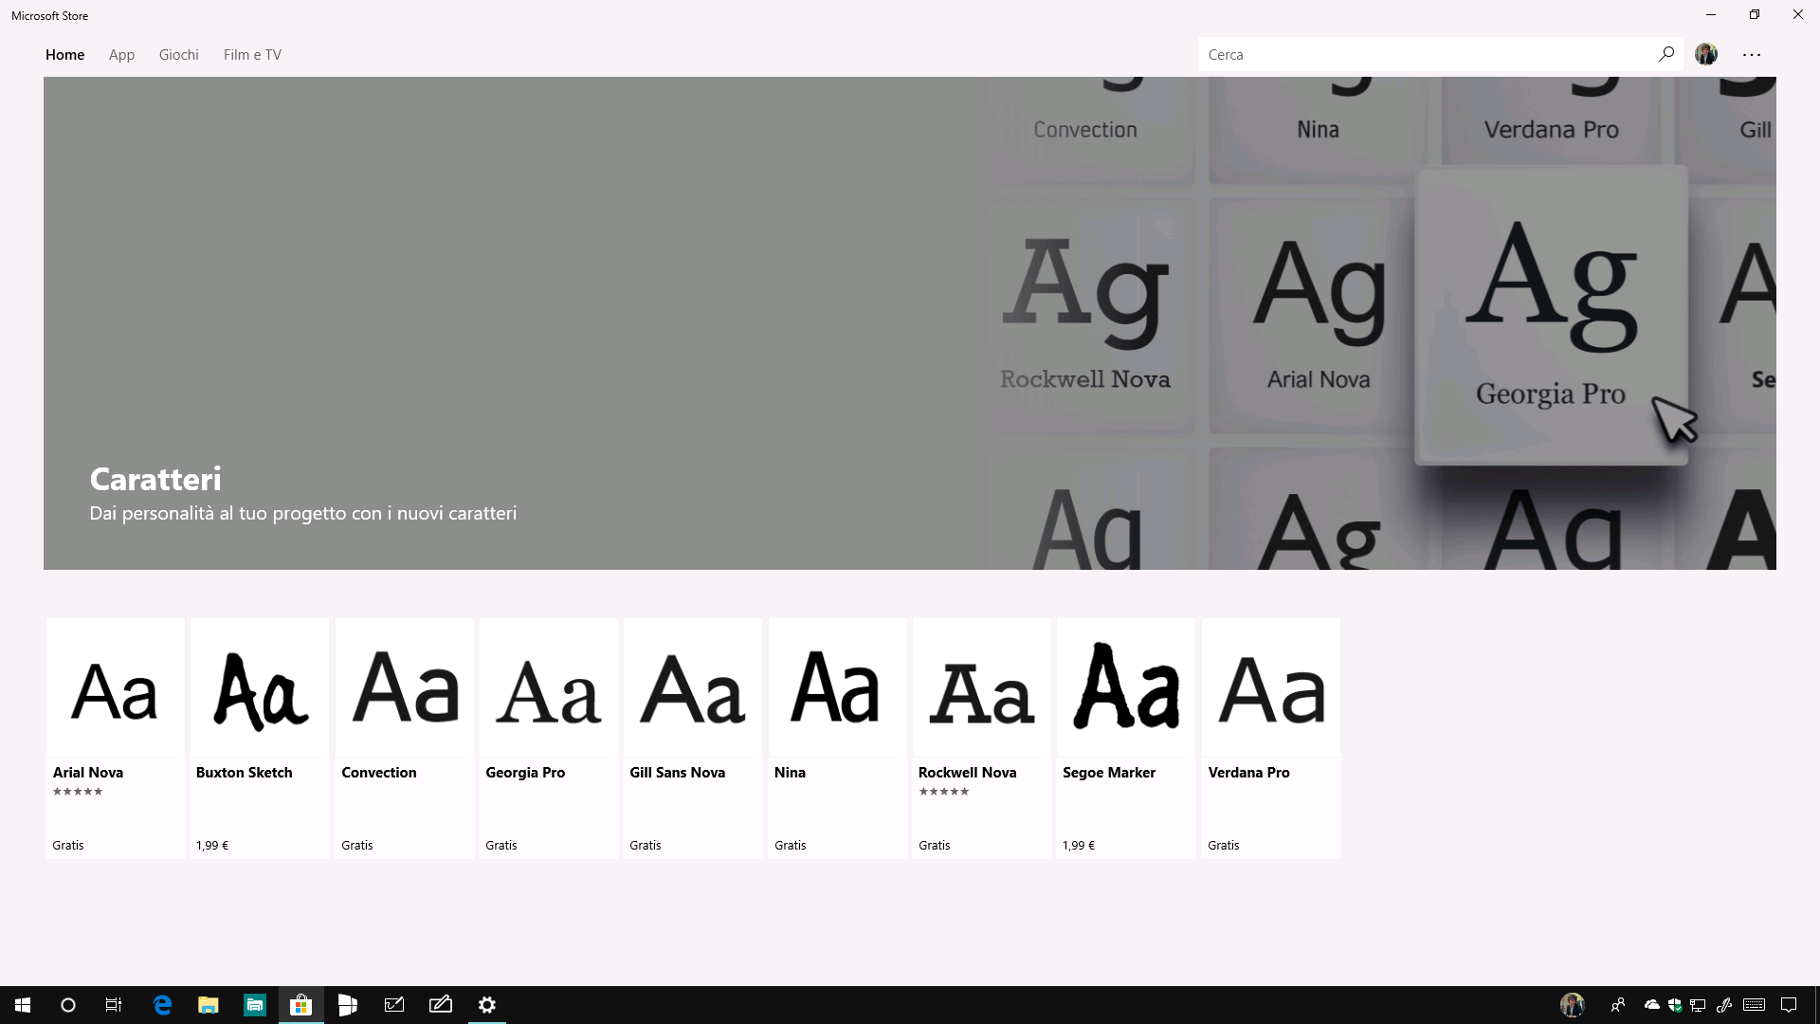Viewport: 1820px width, 1024px height.
Task: Click the banner subtitle about nuovi caratteri
Action: pos(303,513)
